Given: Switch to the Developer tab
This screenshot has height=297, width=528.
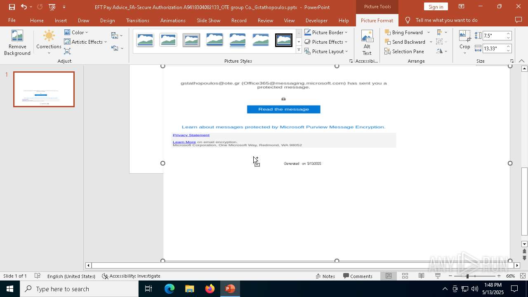Looking at the screenshot, I should (316, 20).
